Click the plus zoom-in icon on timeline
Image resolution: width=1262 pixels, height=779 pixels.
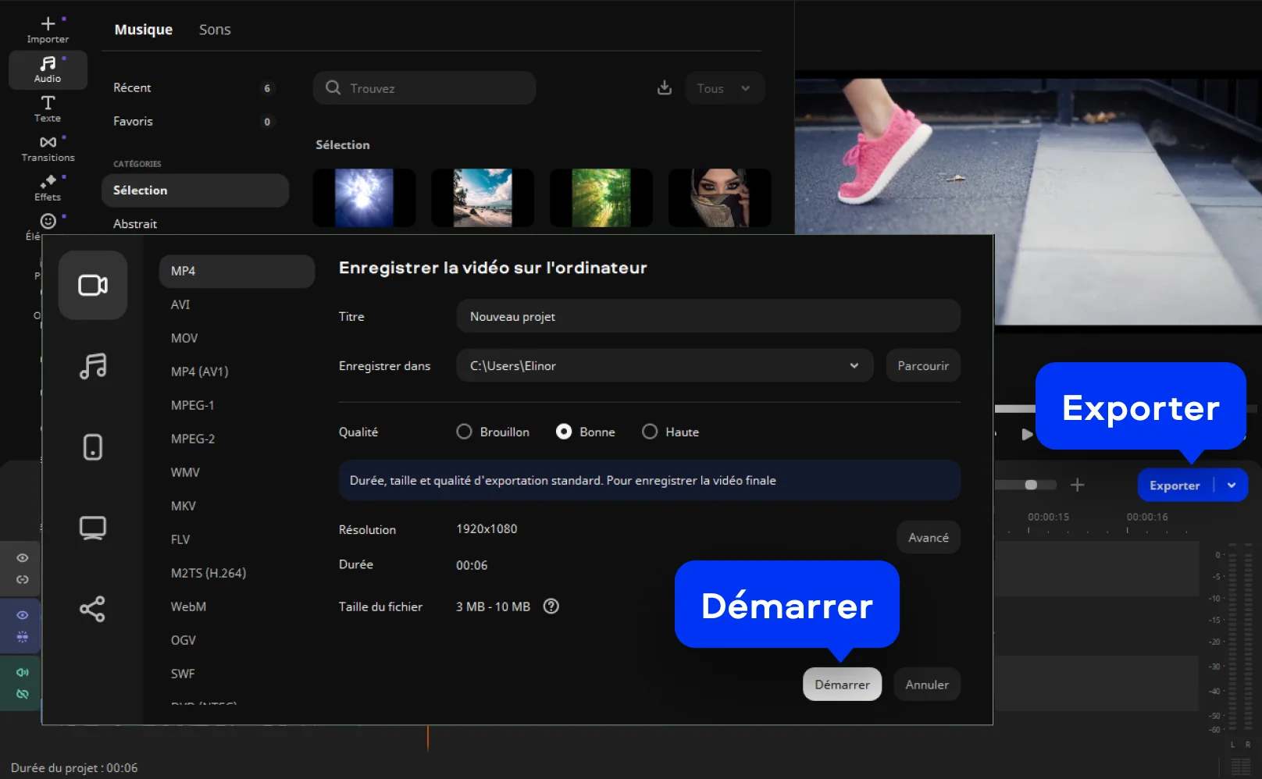(x=1077, y=485)
